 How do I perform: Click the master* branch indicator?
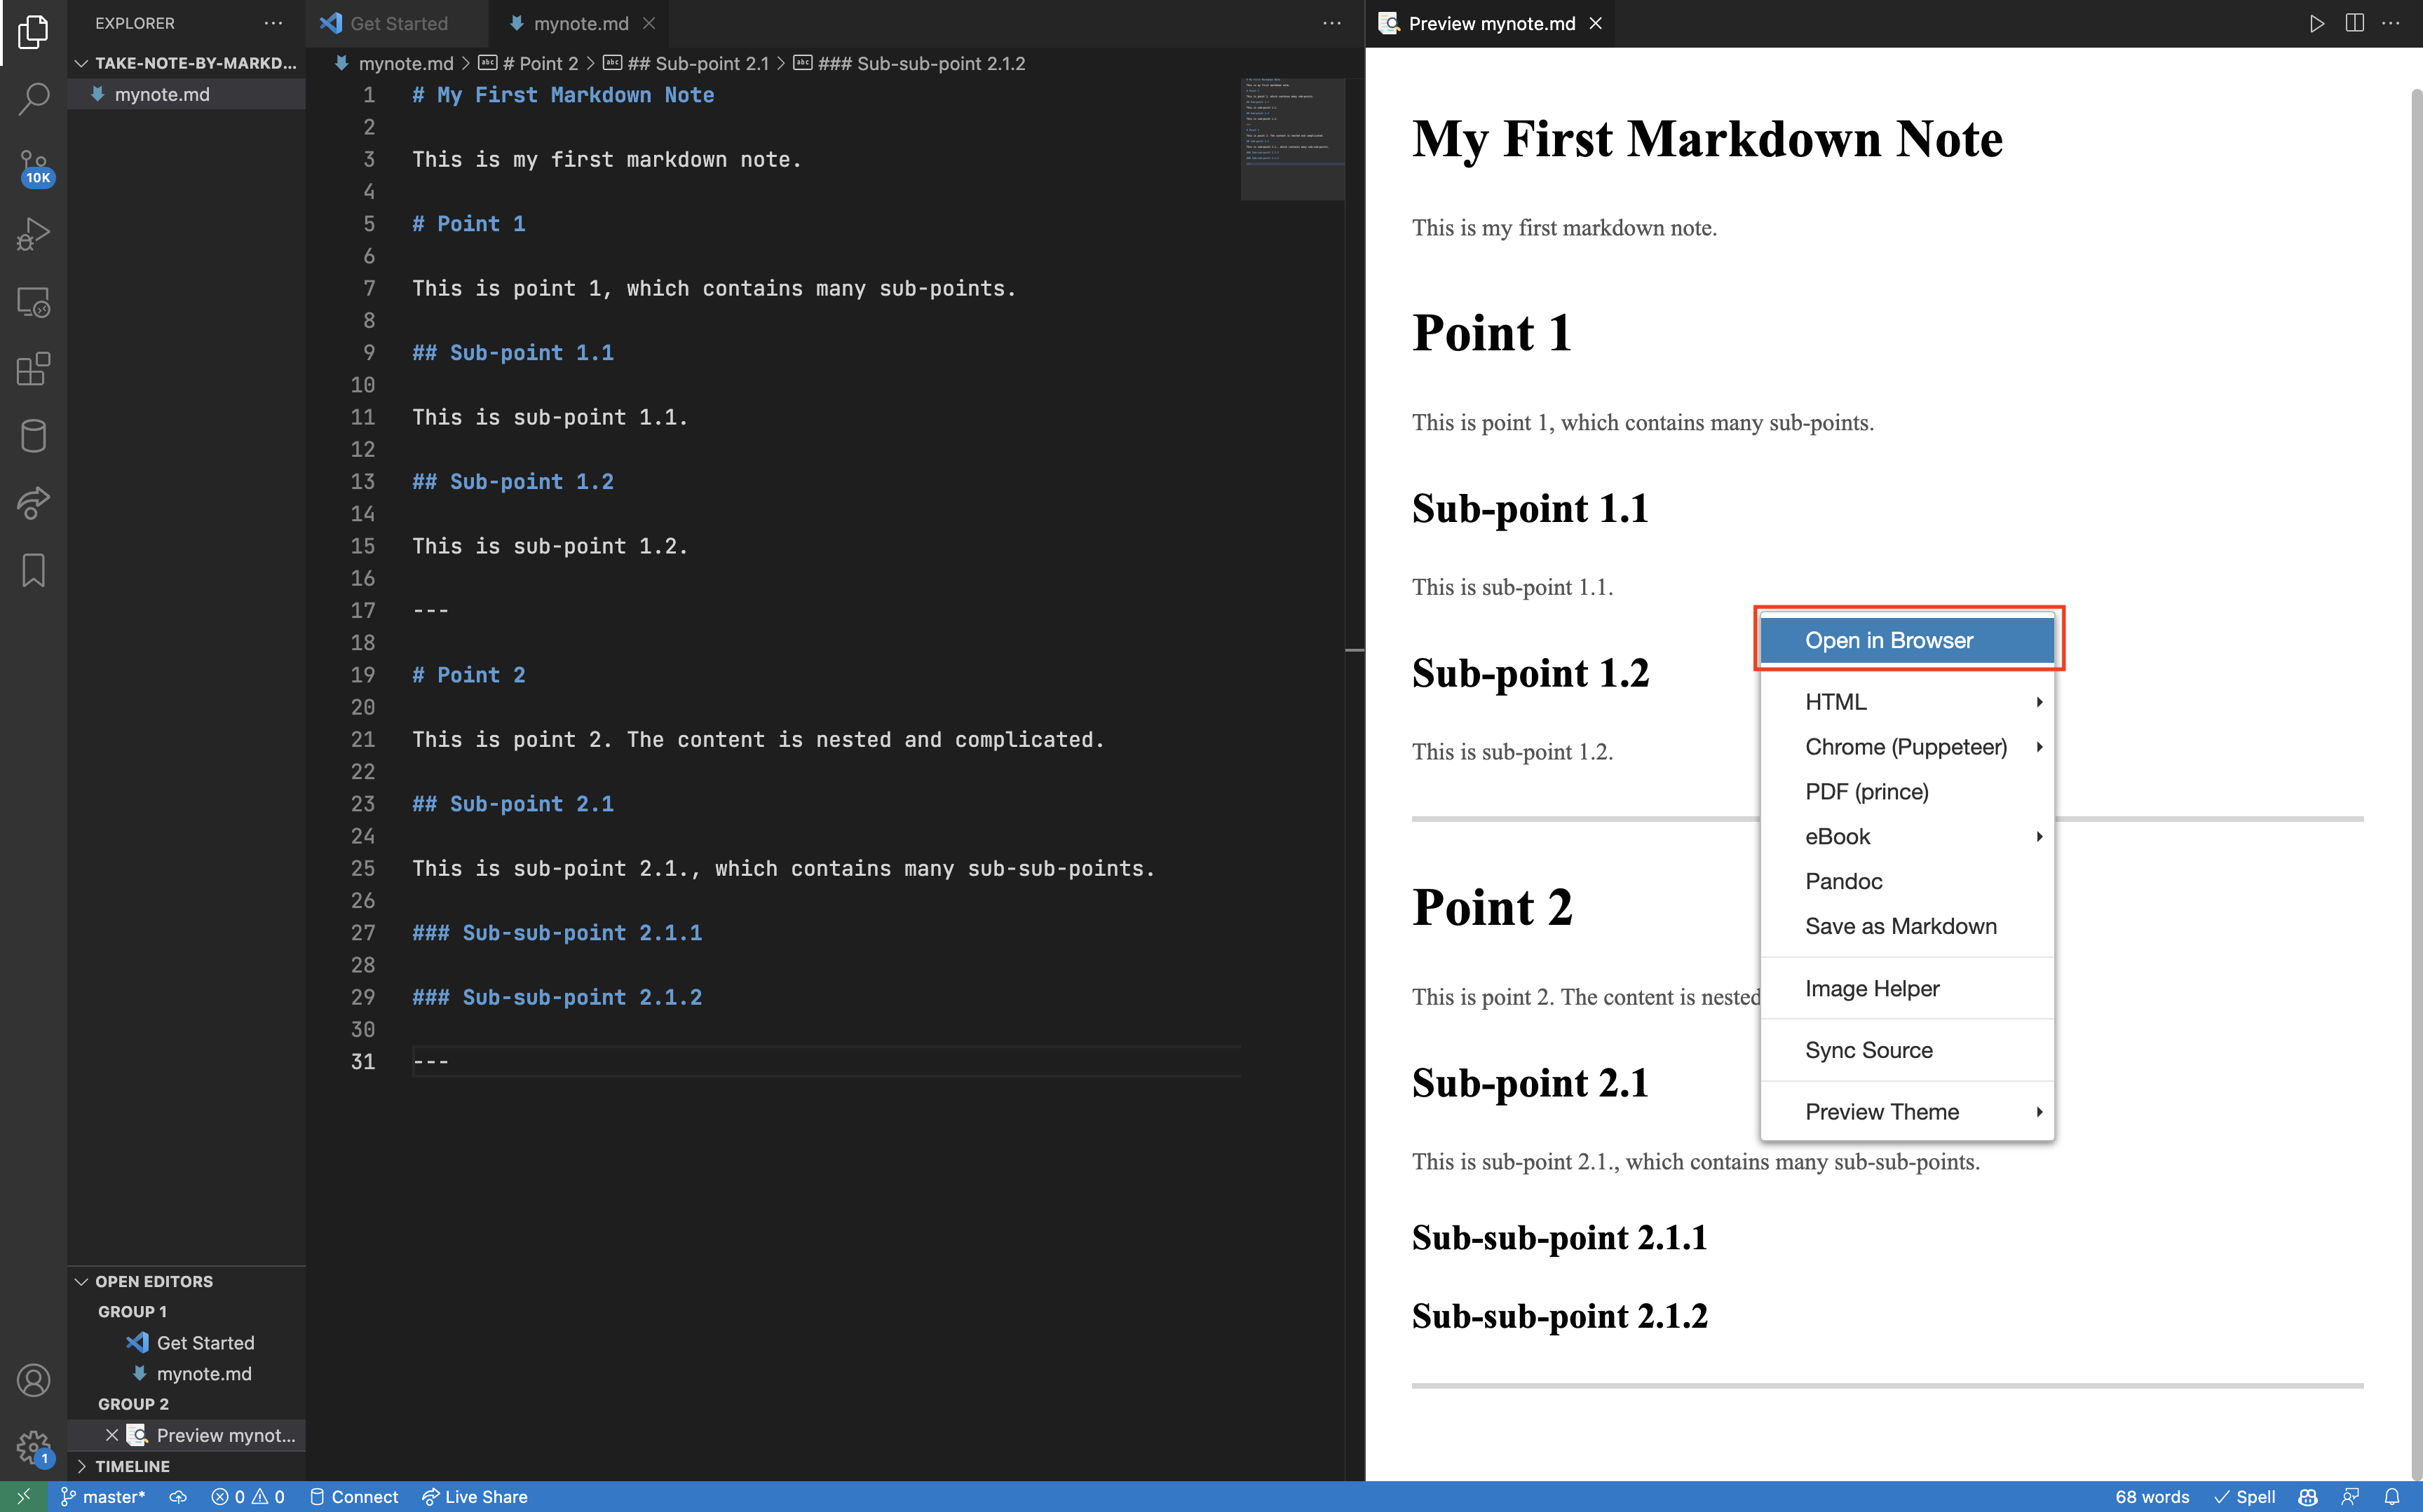point(103,1497)
